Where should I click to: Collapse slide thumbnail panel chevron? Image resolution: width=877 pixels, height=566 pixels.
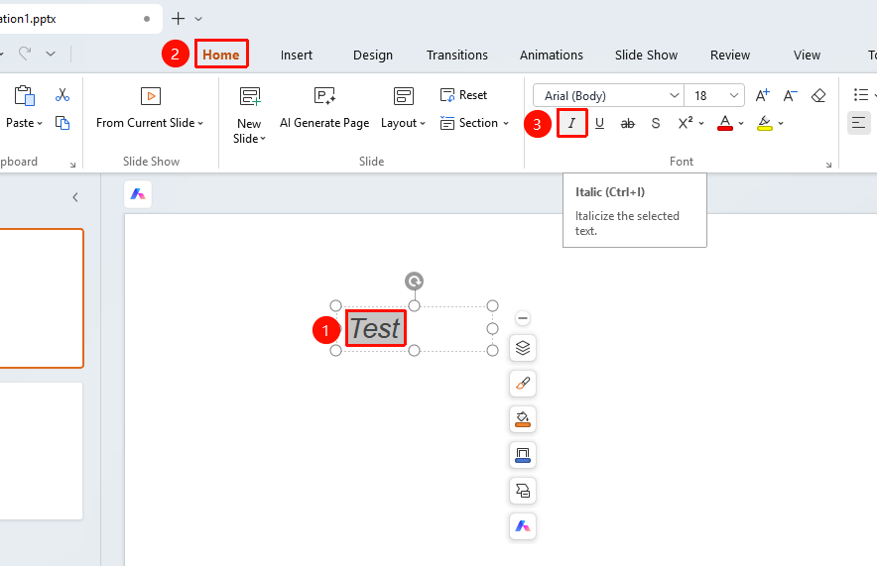pyautogui.click(x=75, y=197)
